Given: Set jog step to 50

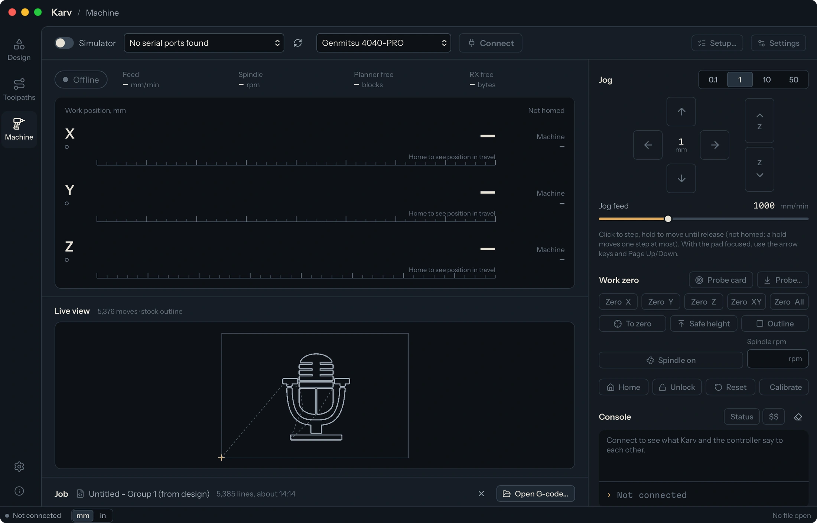Looking at the screenshot, I should click(794, 79).
